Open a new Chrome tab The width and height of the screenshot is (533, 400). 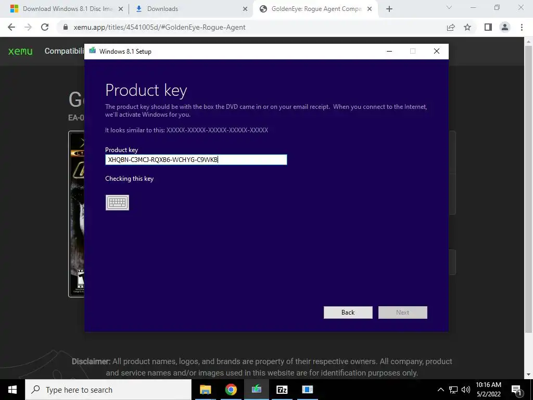click(x=389, y=9)
